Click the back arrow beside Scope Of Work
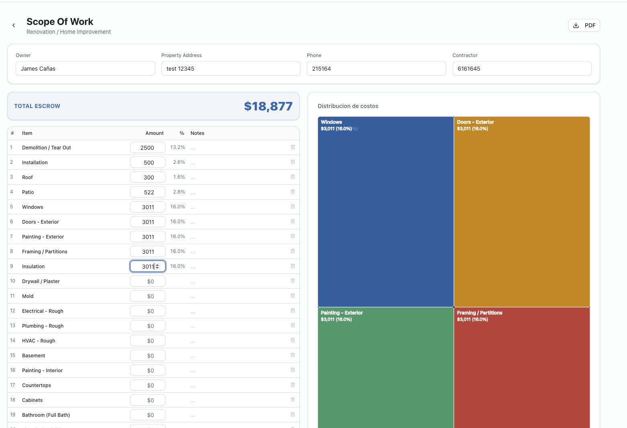The image size is (627, 428). [x=14, y=25]
